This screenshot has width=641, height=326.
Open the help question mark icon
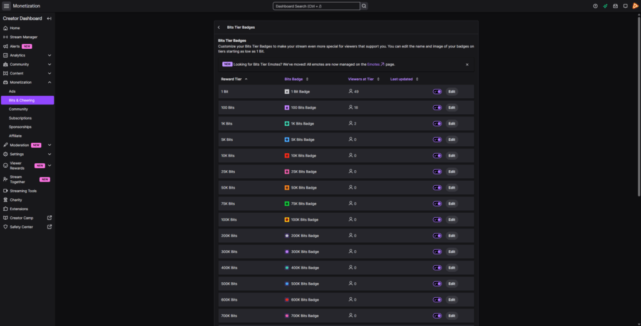[595, 6]
